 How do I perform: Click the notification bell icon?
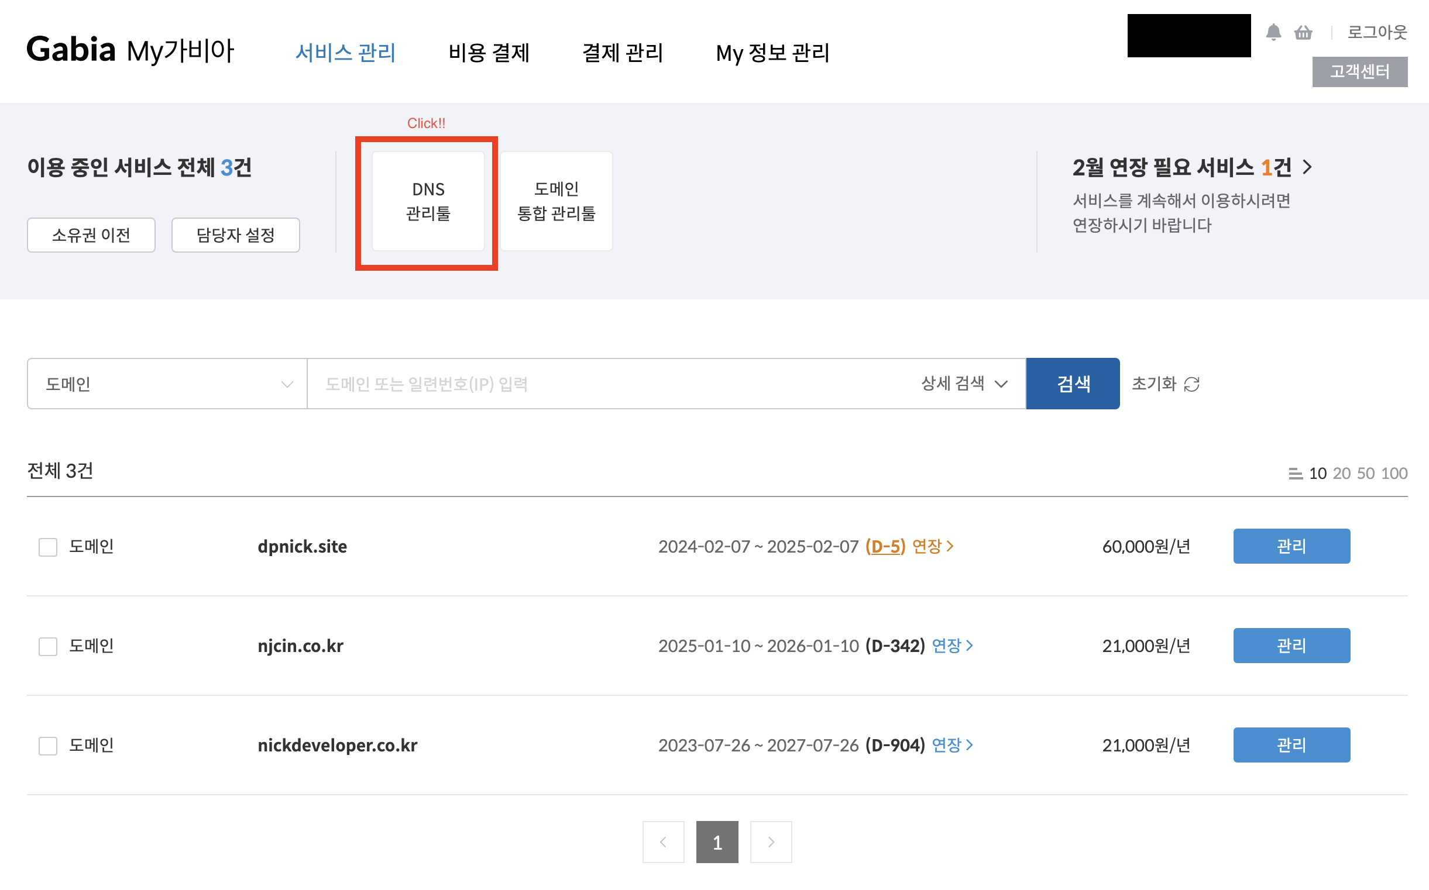pyautogui.click(x=1273, y=32)
